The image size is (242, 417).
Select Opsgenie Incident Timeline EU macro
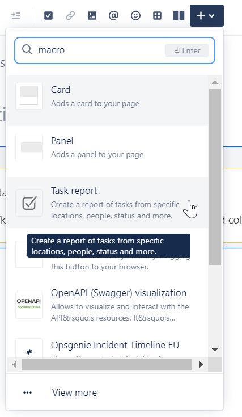point(108,344)
